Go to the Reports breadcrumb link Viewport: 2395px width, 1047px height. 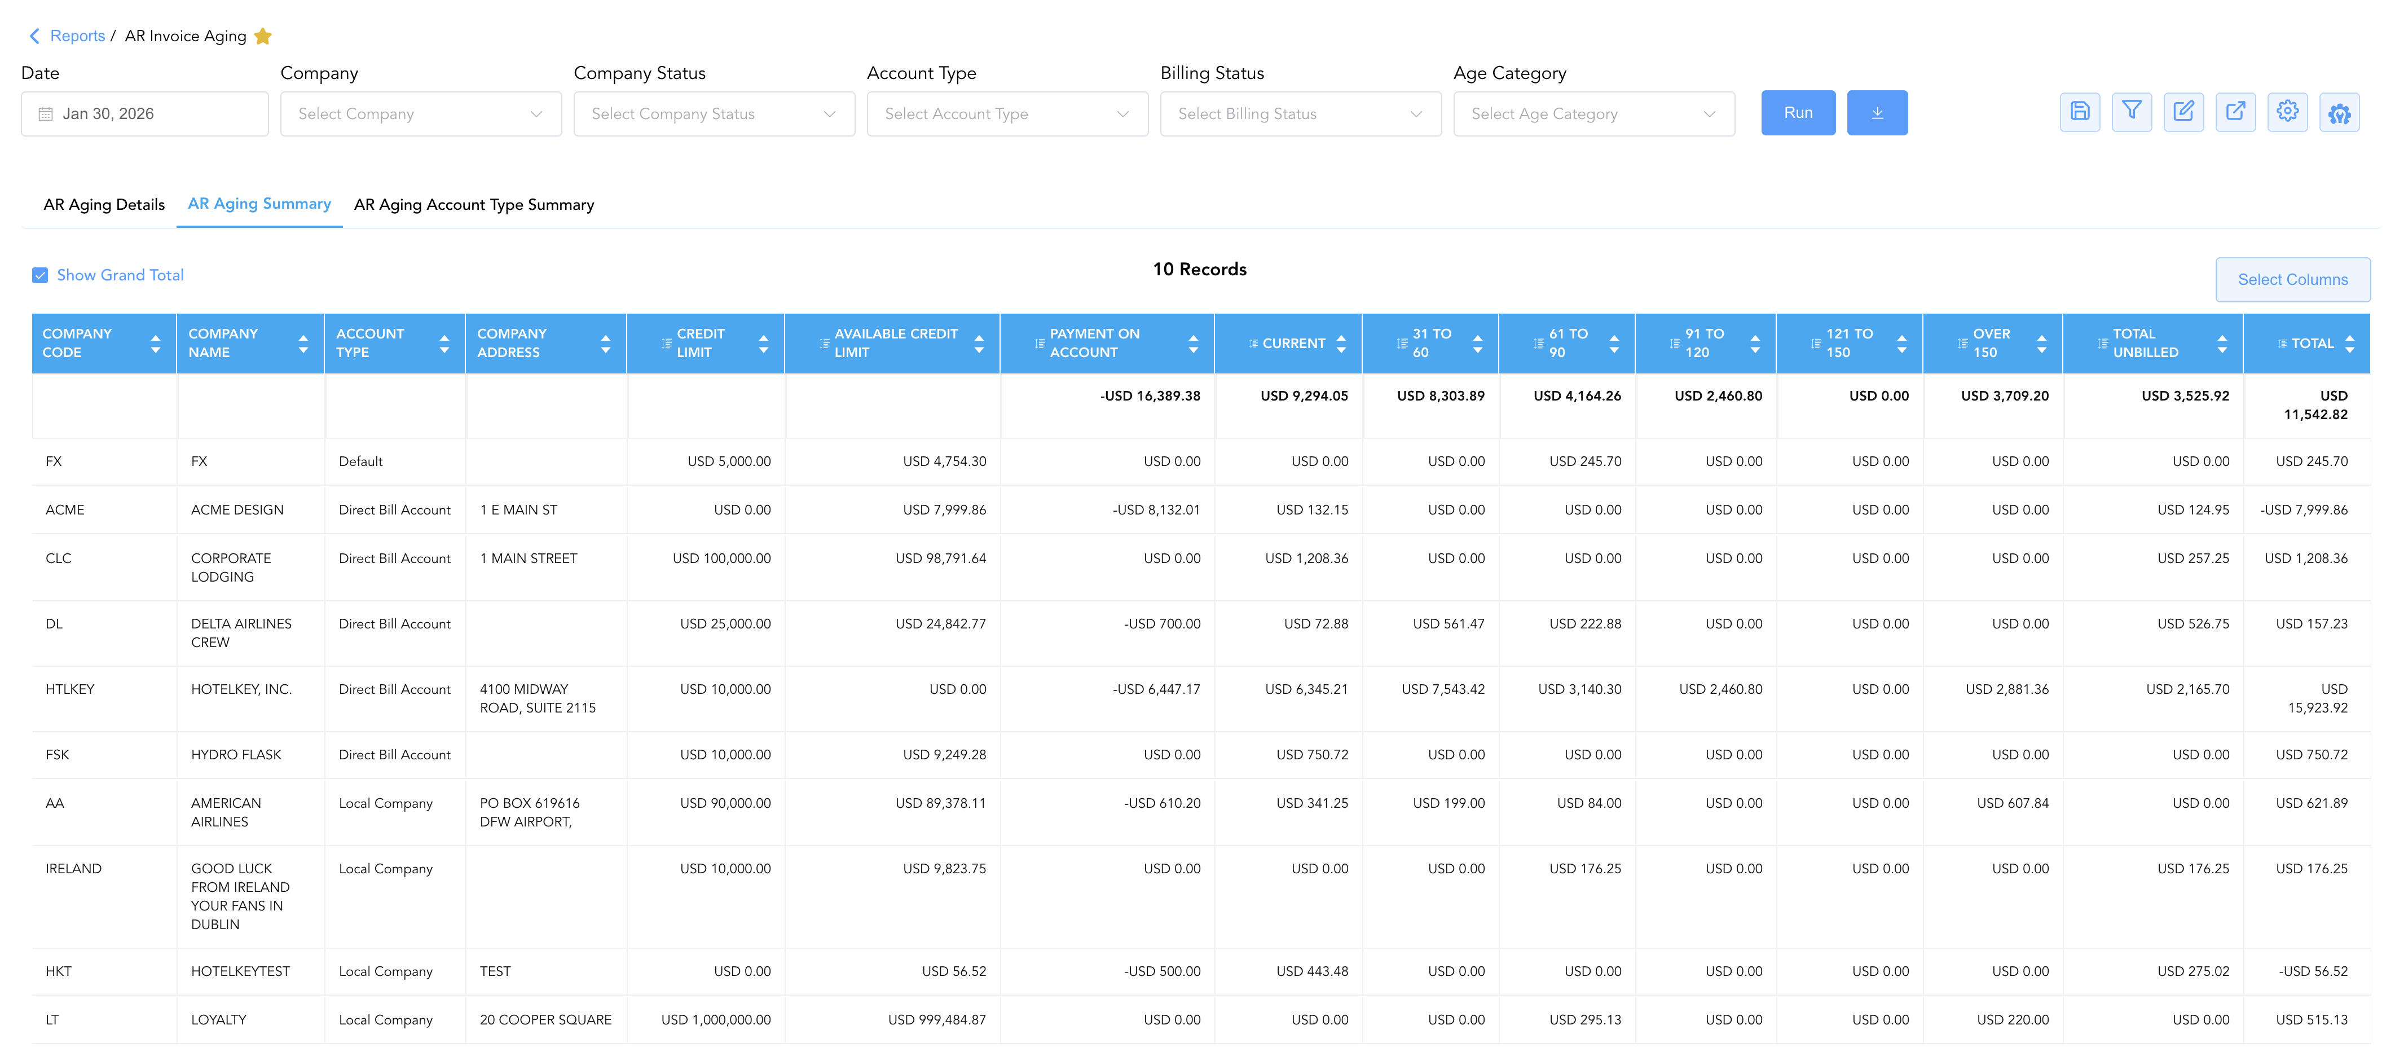(x=77, y=36)
